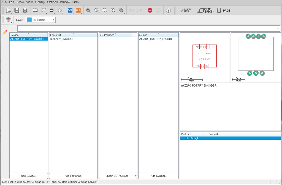
Task: Open the Options menu
Action: [53, 2]
